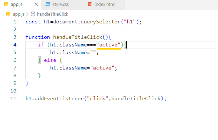This screenshot has height=140, width=218.
Task: Click line number 11 in gutter
Action: click(x=13, y=98)
